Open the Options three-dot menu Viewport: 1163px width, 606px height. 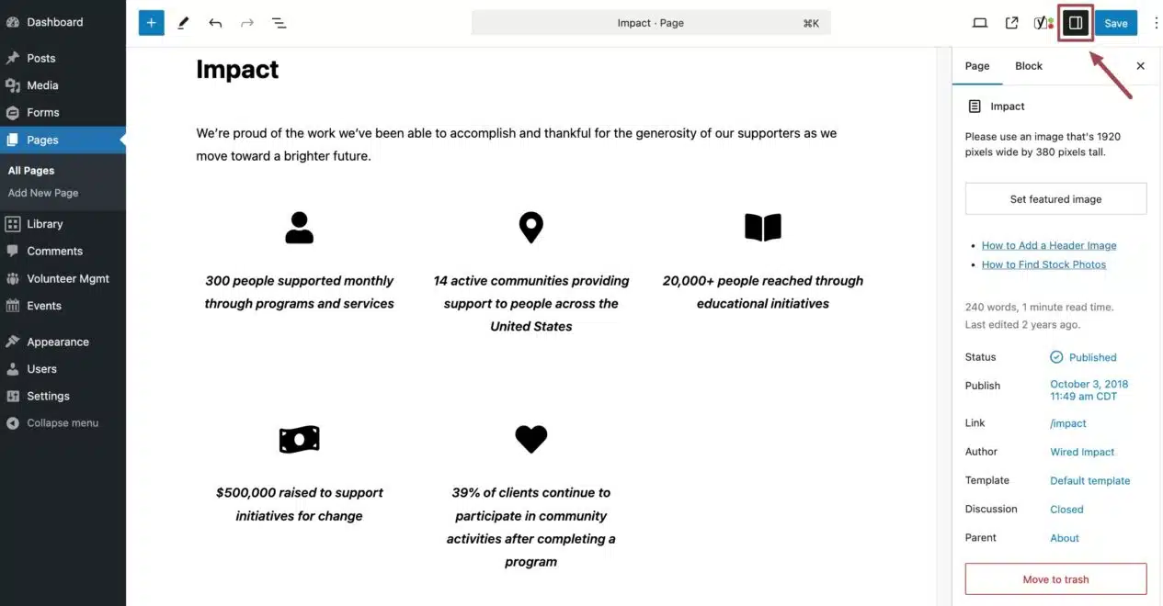(x=1156, y=23)
